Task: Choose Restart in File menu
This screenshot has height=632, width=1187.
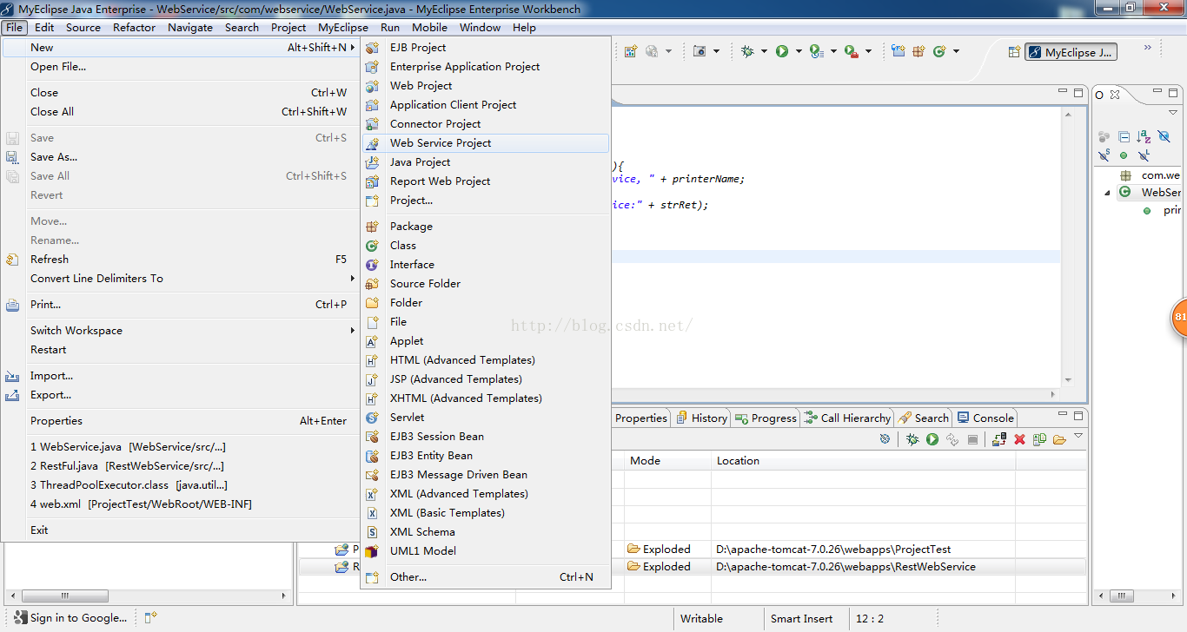Action: [x=181, y=350]
